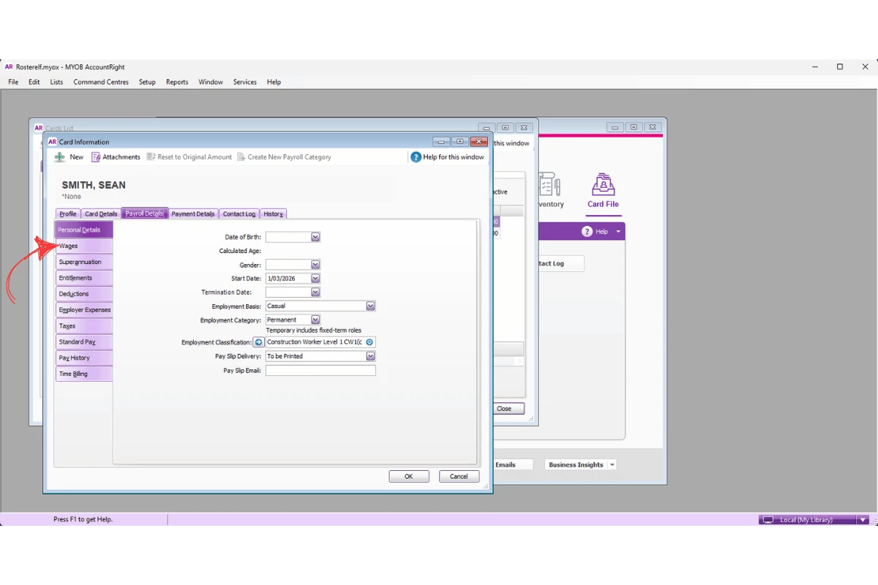This screenshot has width=878, height=585.
Task: Open the Reports menu
Action: [177, 82]
